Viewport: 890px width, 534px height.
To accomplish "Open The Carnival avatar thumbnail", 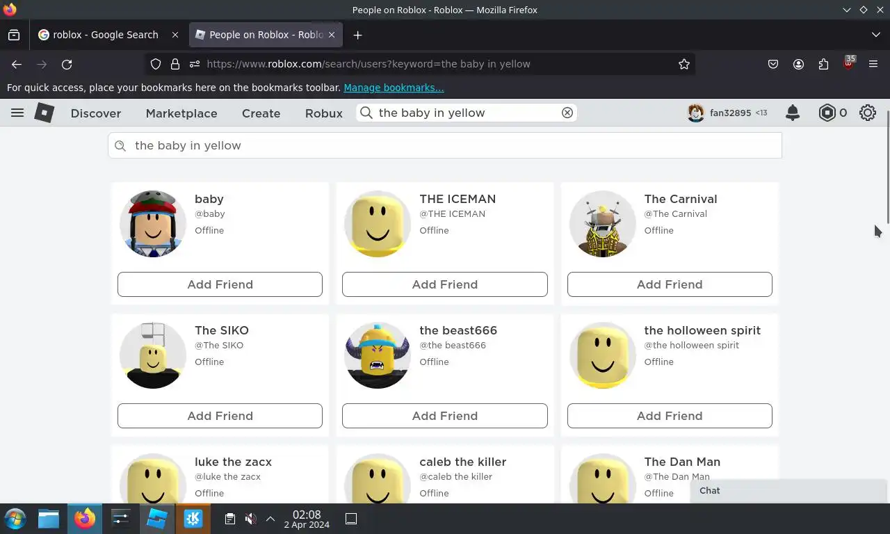I will (602, 224).
